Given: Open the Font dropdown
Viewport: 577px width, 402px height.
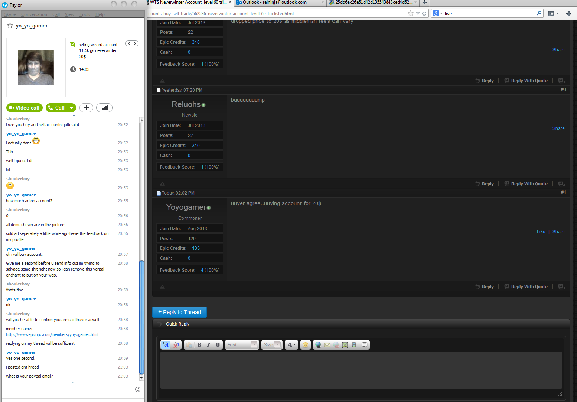Looking at the screenshot, I should [x=242, y=345].
